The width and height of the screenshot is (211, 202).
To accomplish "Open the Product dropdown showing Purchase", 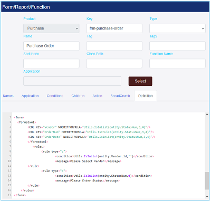I will (51, 28).
